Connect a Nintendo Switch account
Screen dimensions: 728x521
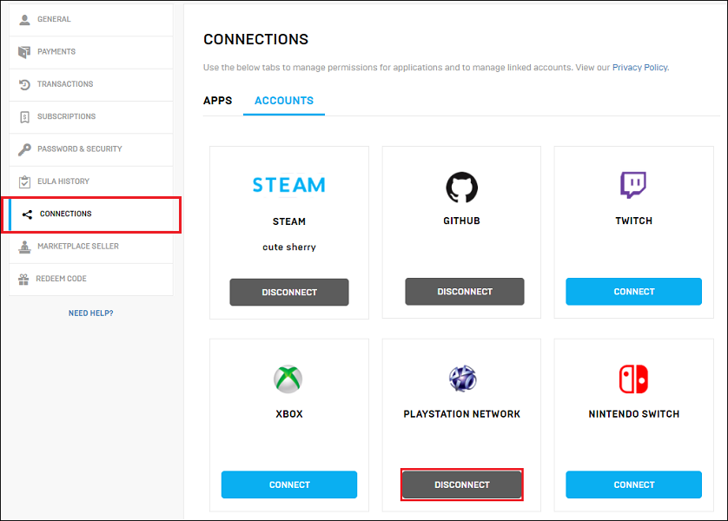coord(634,485)
